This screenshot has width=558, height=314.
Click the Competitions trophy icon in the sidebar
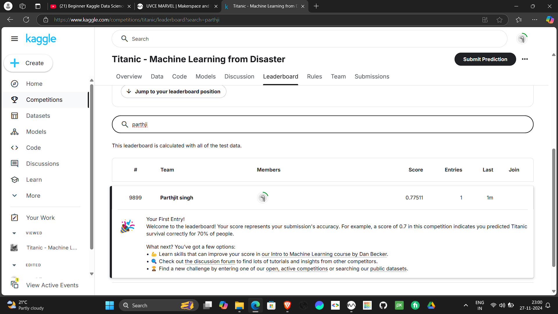coord(15,100)
